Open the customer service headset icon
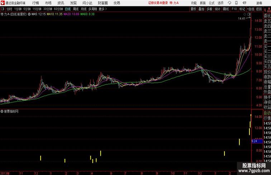The height and width of the screenshot is (175, 271). [229, 3]
